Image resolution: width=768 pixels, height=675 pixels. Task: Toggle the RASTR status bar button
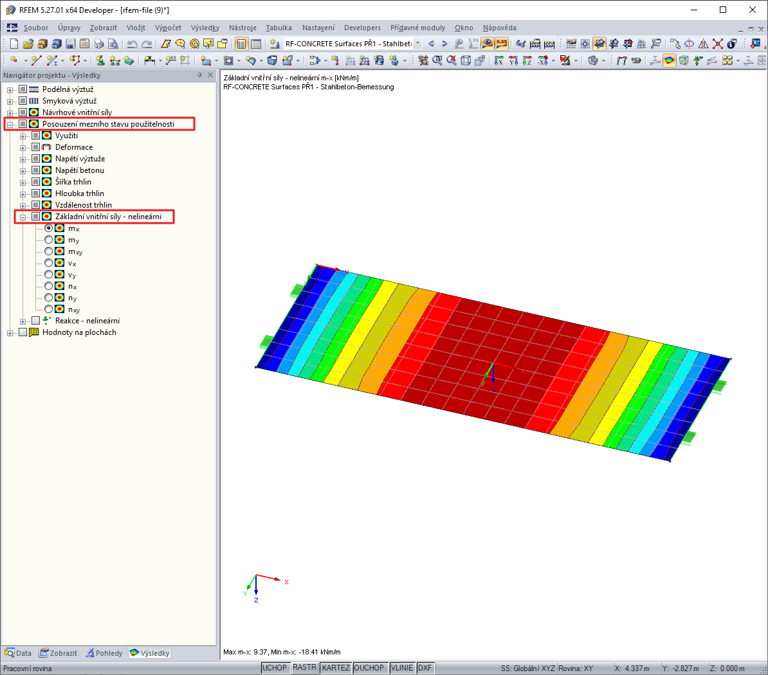tap(304, 668)
